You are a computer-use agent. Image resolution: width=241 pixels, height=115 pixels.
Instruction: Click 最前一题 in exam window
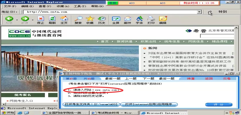tap(113, 79)
